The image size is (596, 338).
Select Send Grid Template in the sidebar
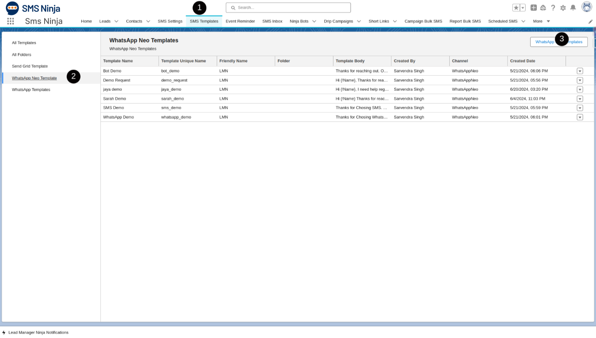(30, 66)
